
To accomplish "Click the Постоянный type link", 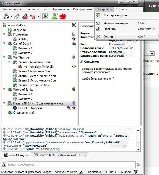I will tap(117, 44).
